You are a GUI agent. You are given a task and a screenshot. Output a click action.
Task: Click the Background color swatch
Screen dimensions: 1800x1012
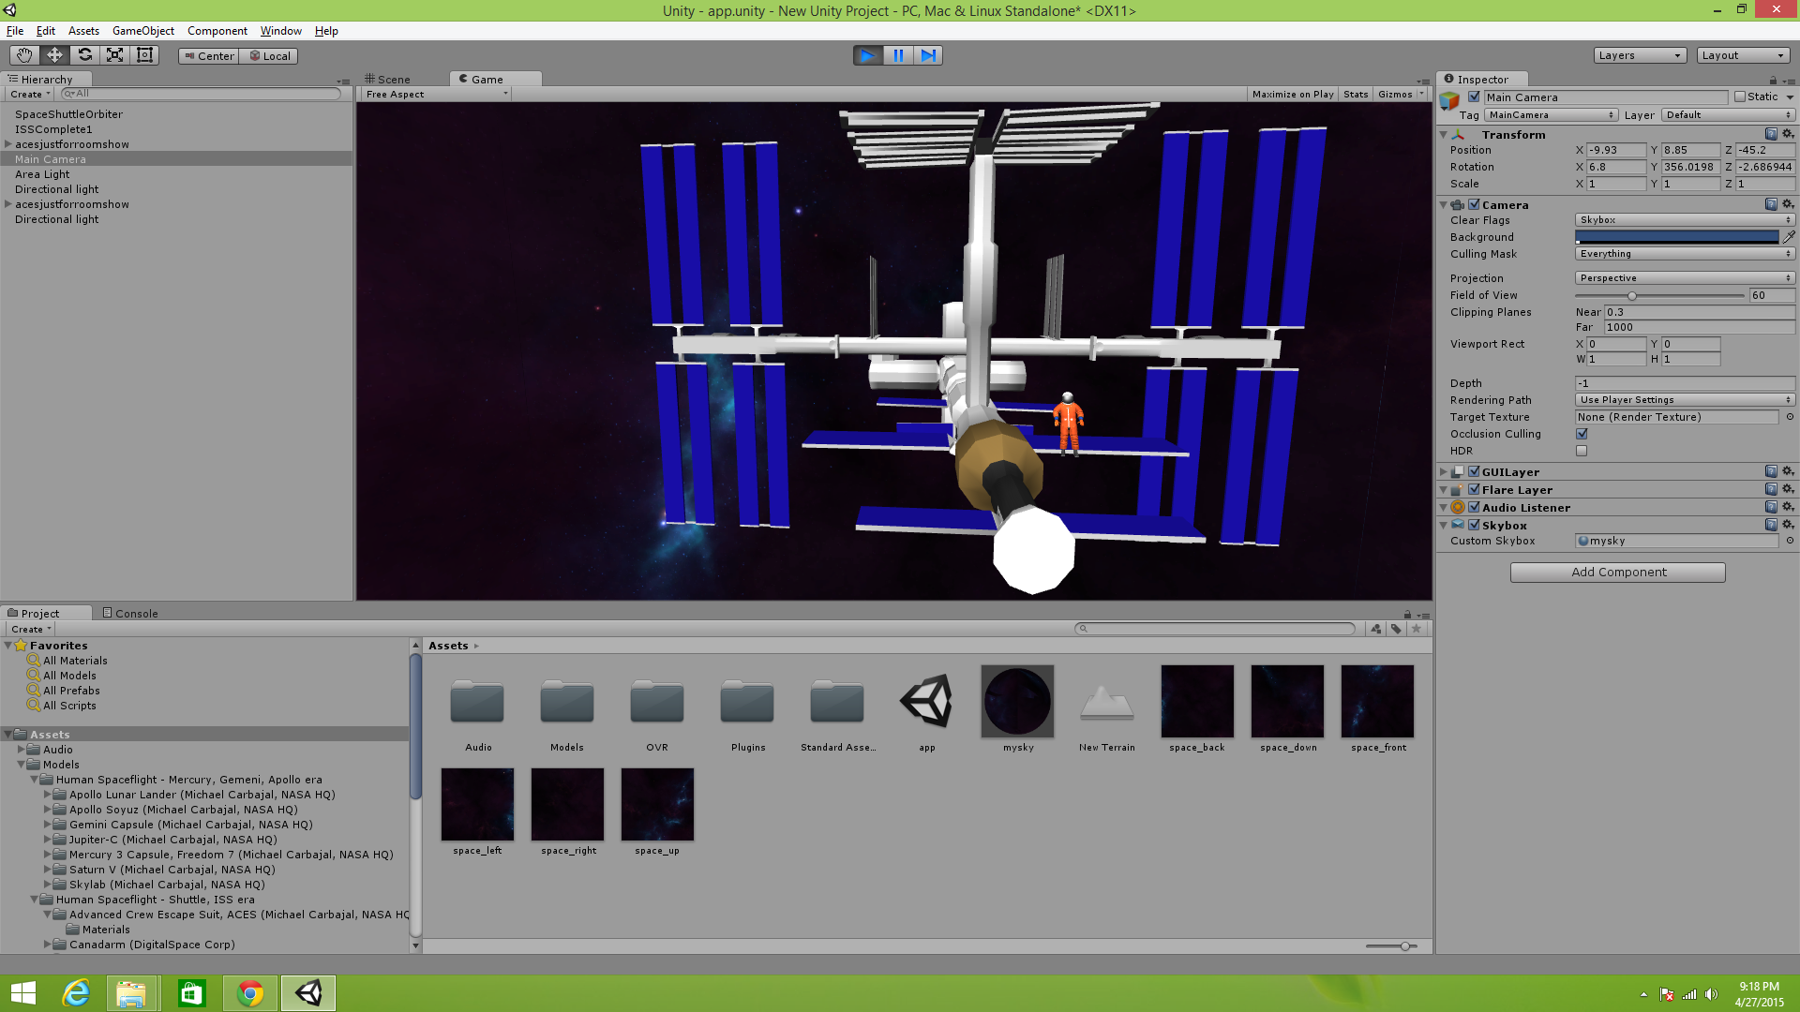tap(1676, 237)
